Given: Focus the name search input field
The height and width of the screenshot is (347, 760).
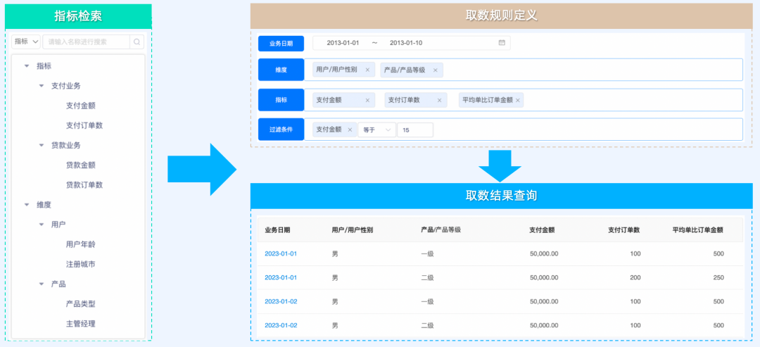Looking at the screenshot, I should point(87,42).
